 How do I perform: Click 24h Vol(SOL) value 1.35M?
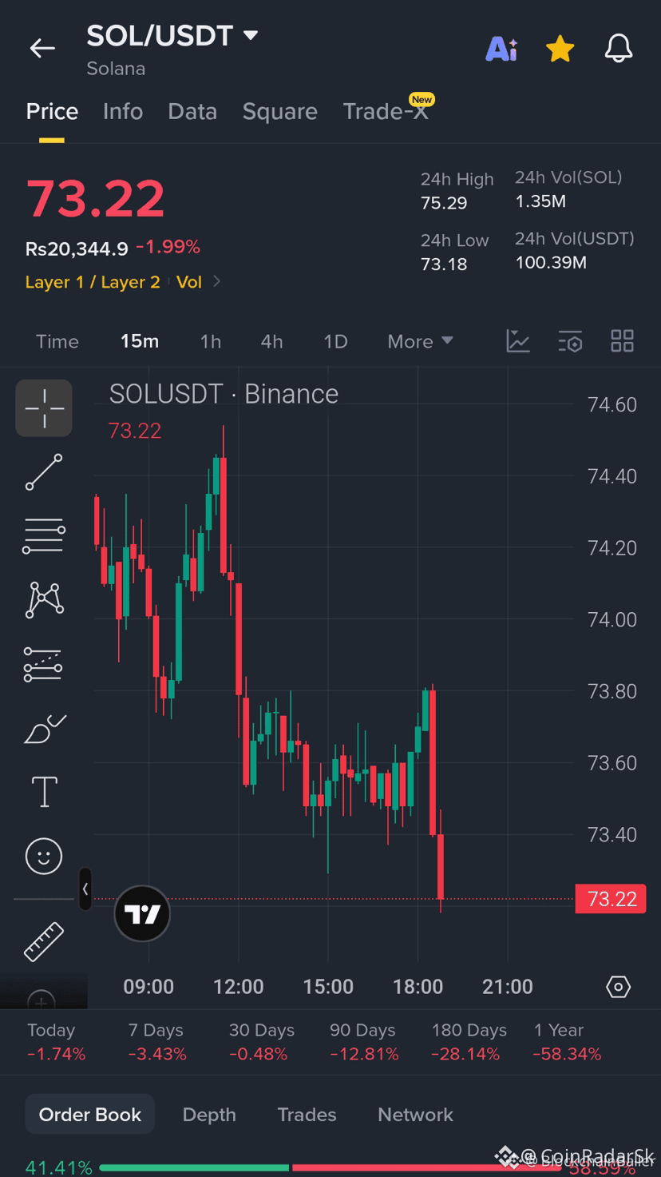click(540, 201)
